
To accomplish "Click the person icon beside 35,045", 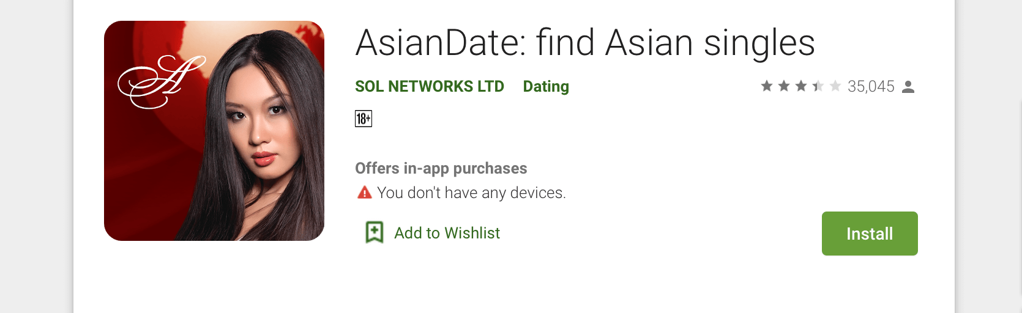I will tap(908, 87).
